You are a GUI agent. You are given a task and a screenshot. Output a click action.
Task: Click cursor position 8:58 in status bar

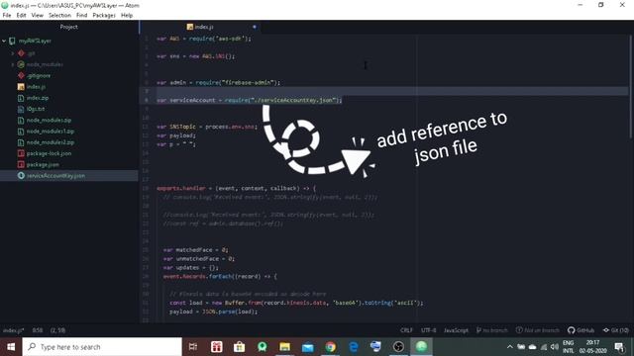[x=38, y=330]
